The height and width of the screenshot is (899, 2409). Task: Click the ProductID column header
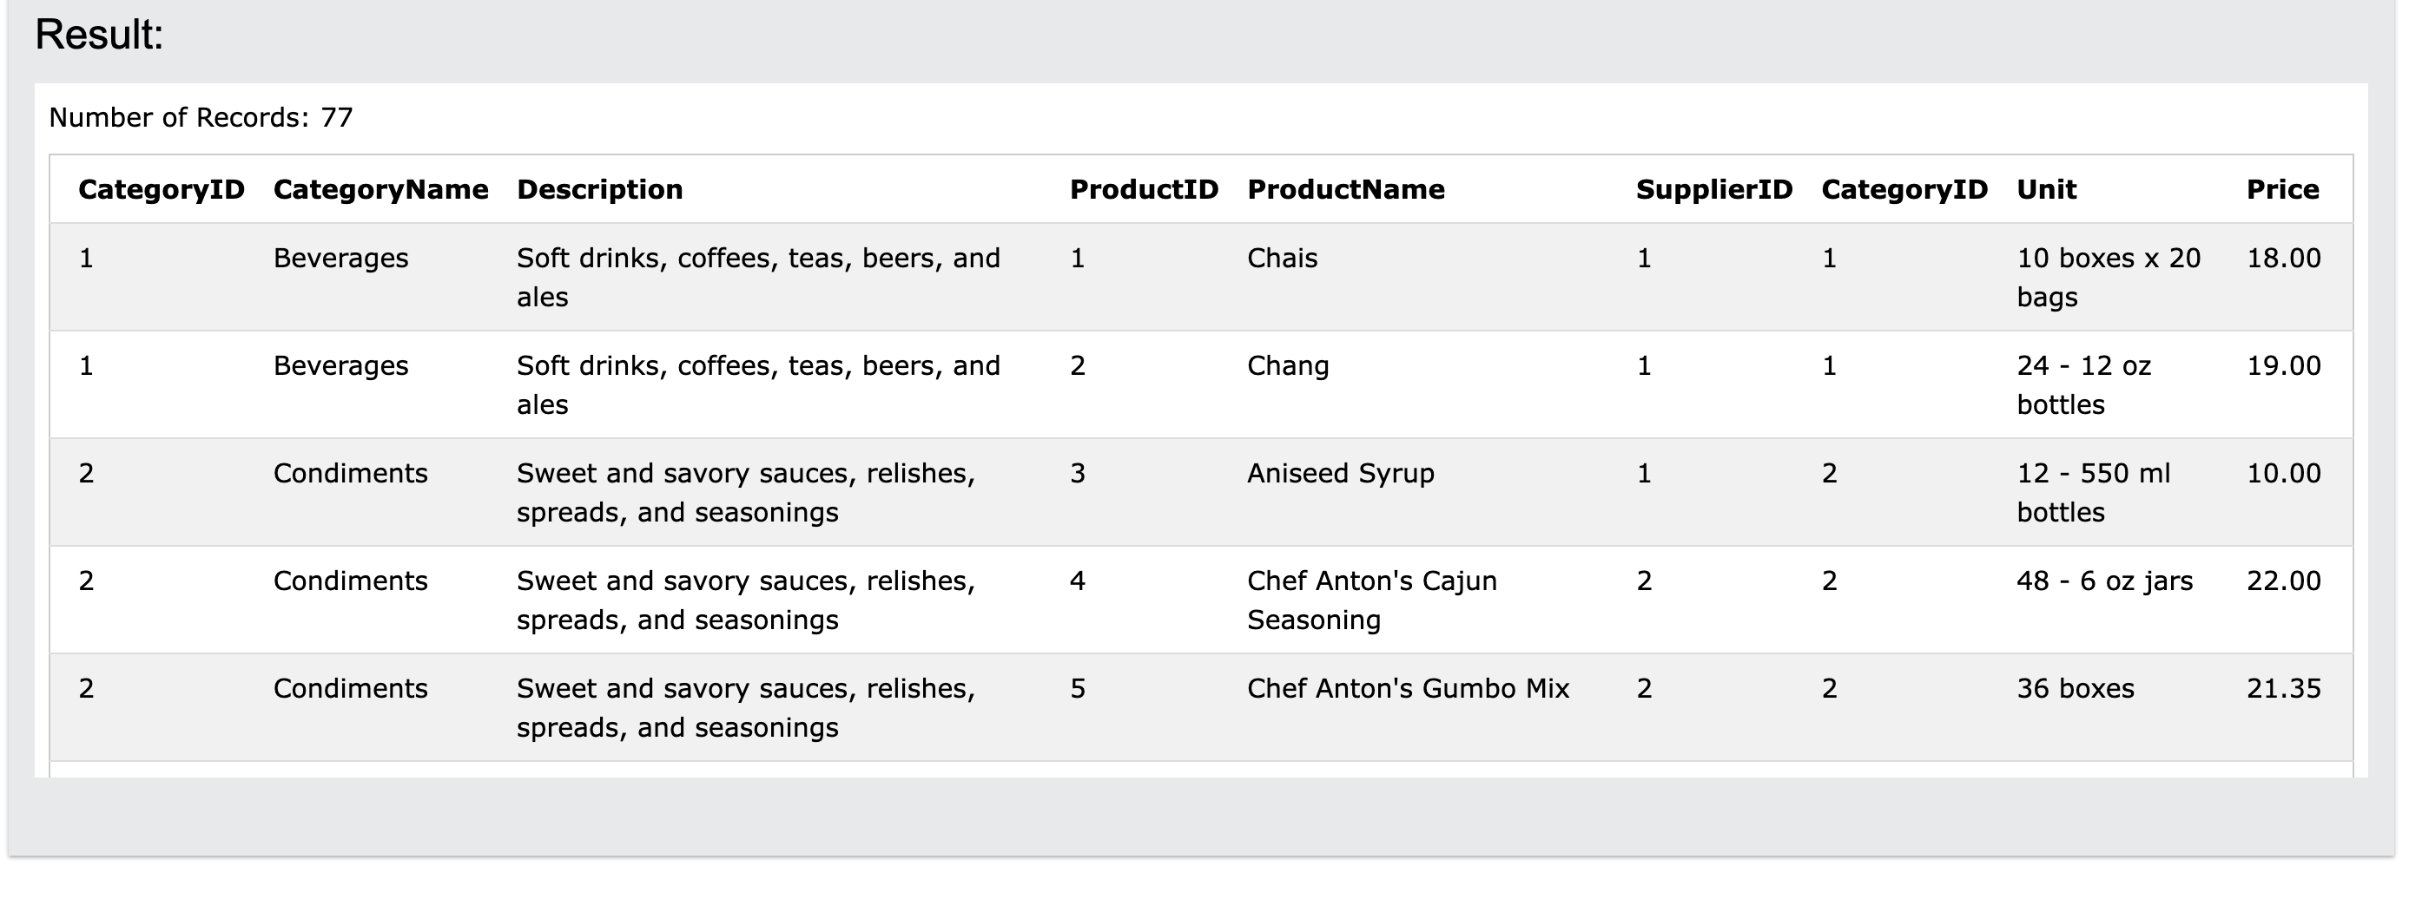1144,190
